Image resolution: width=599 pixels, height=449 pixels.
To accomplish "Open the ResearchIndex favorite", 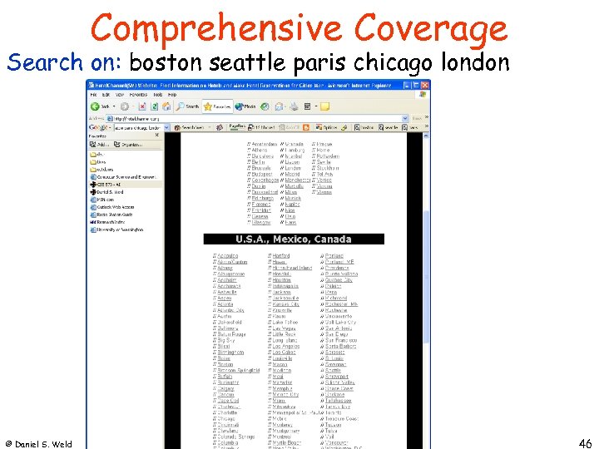I will (107, 222).
